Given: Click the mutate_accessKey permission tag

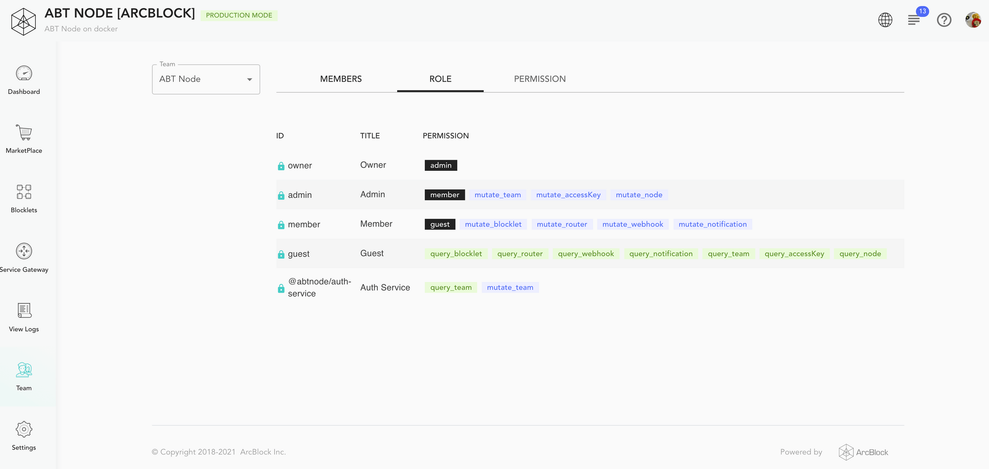Looking at the screenshot, I should (568, 195).
